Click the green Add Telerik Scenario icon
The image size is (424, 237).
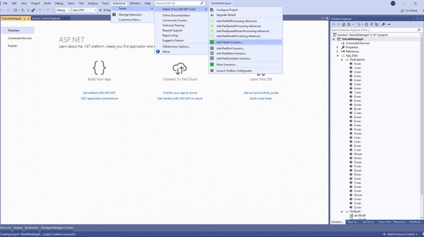[212, 42]
